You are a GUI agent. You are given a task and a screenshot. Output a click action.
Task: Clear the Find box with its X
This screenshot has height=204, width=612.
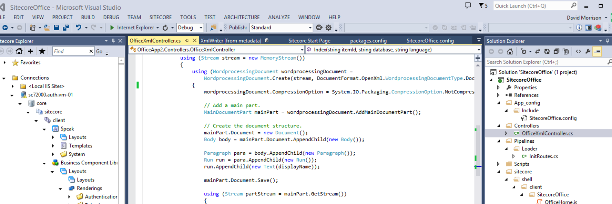point(91,51)
